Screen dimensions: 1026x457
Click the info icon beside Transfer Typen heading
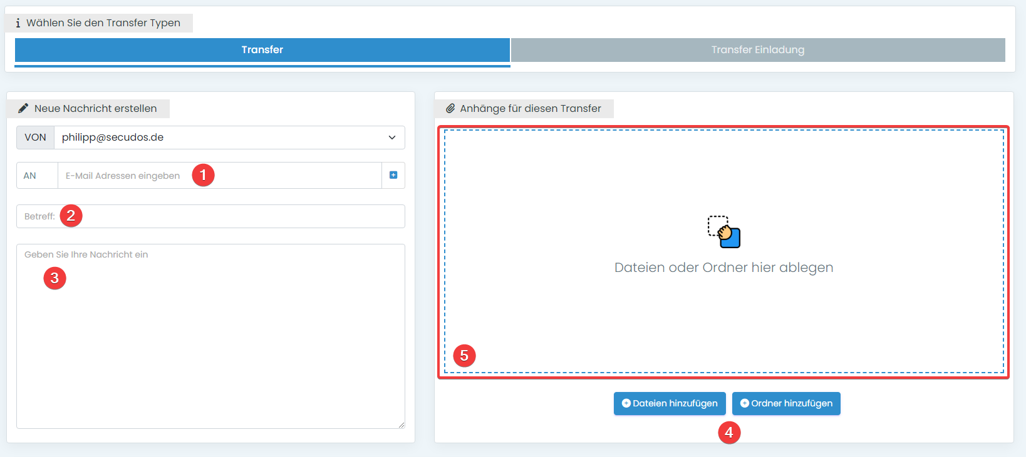18,23
